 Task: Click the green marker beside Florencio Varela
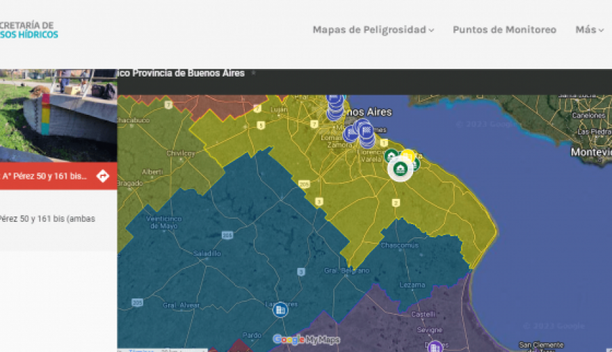[x=391, y=156]
